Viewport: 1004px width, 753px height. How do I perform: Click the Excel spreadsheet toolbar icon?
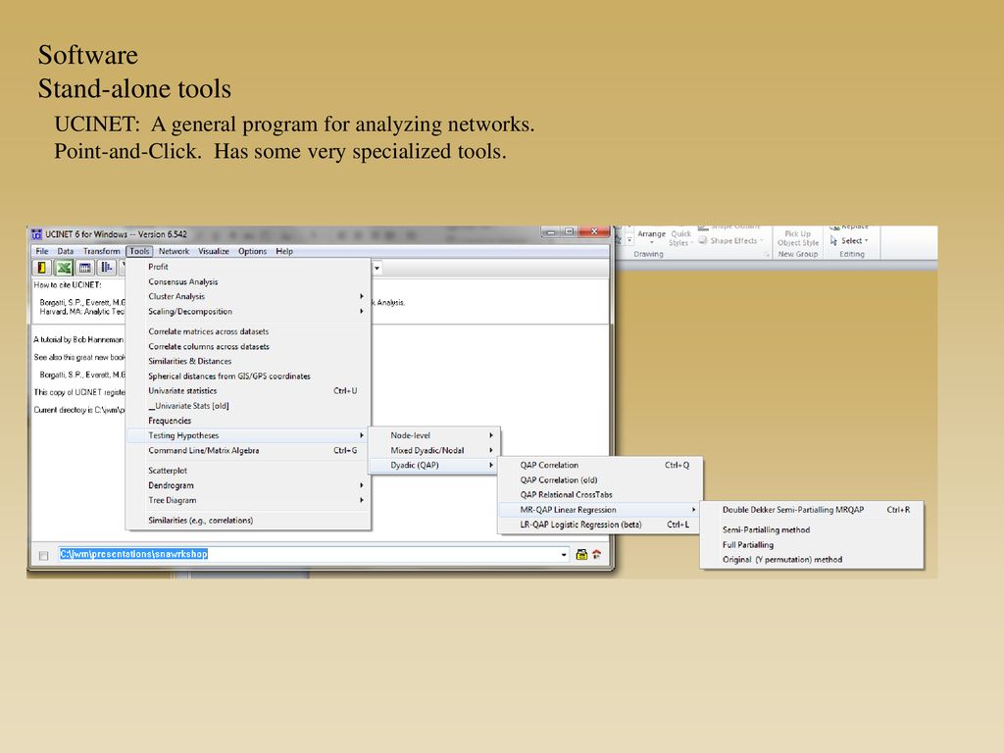[64, 268]
